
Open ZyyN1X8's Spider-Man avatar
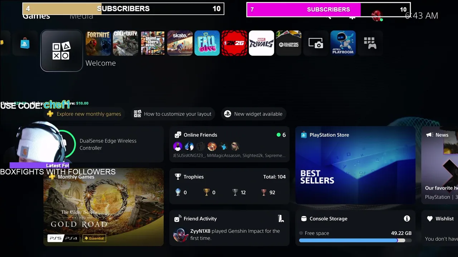click(x=181, y=235)
